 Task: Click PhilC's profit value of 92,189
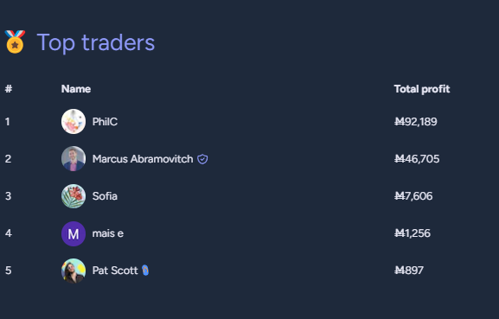tap(416, 122)
